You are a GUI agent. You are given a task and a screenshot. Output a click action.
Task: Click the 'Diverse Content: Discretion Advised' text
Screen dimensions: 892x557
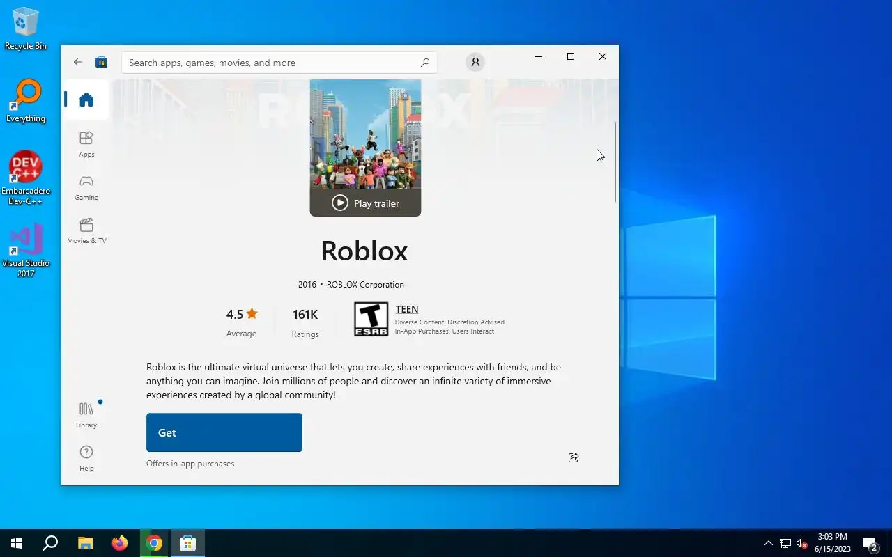[449, 322]
